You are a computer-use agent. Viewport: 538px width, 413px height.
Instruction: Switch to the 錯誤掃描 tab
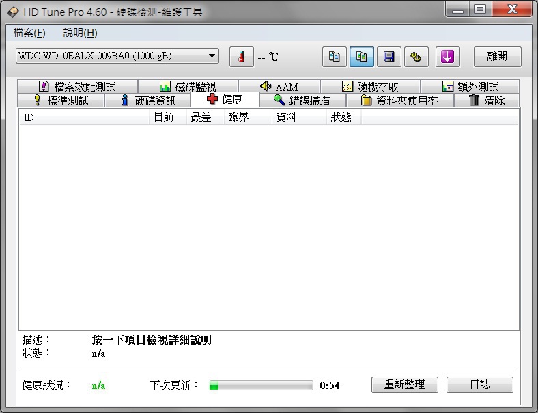(302, 101)
